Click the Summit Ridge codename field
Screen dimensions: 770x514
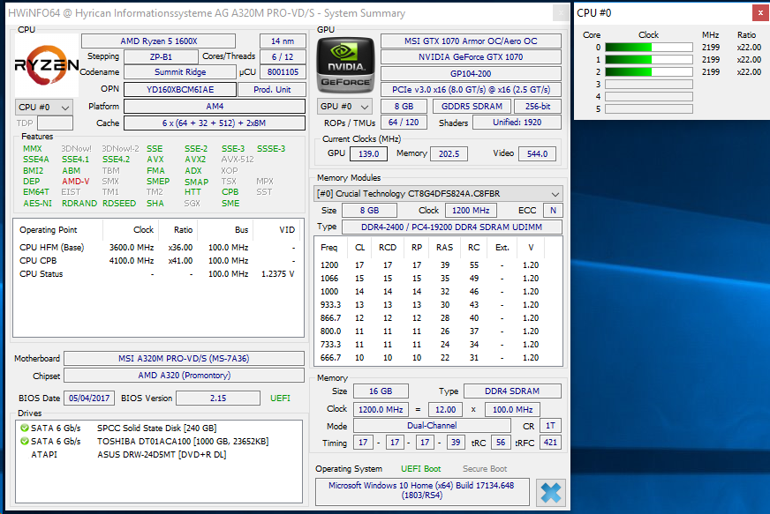pos(180,72)
